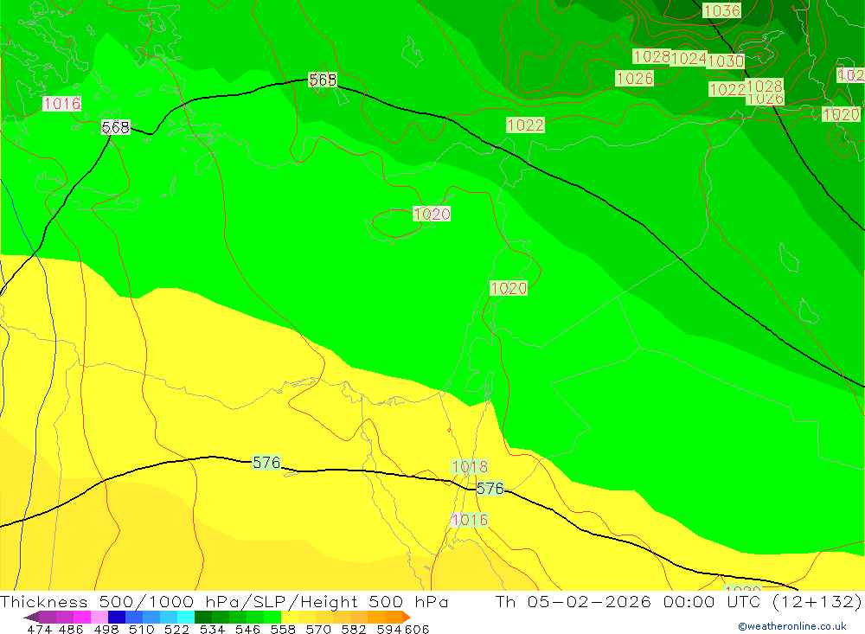Click the 'Th 05-02-2026 00:00 UTC' timestamp
Viewport: 865px width, 634px height.
tap(628, 601)
